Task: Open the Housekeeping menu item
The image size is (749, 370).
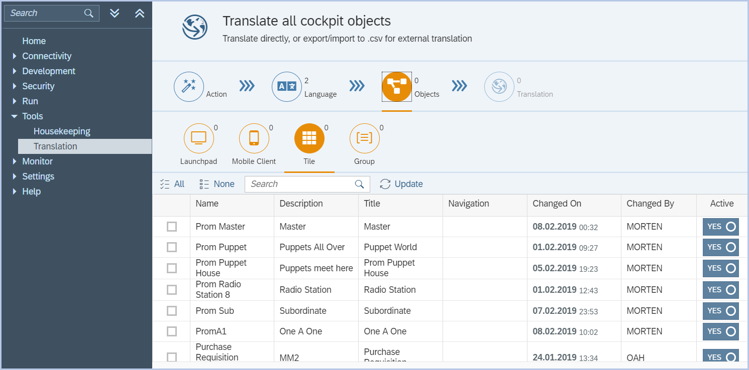Action: pyautogui.click(x=62, y=131)
